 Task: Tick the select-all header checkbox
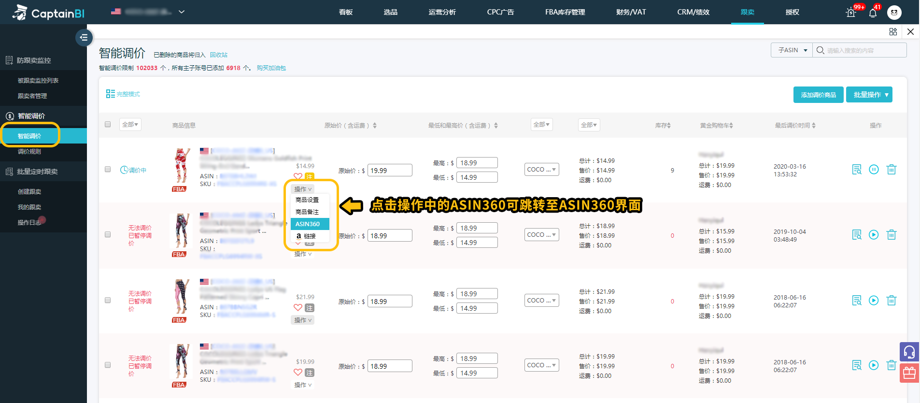[108, 125]
